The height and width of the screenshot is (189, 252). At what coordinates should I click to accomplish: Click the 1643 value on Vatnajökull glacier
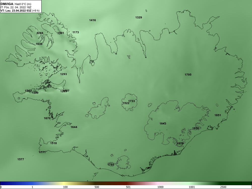pos(163,123)
